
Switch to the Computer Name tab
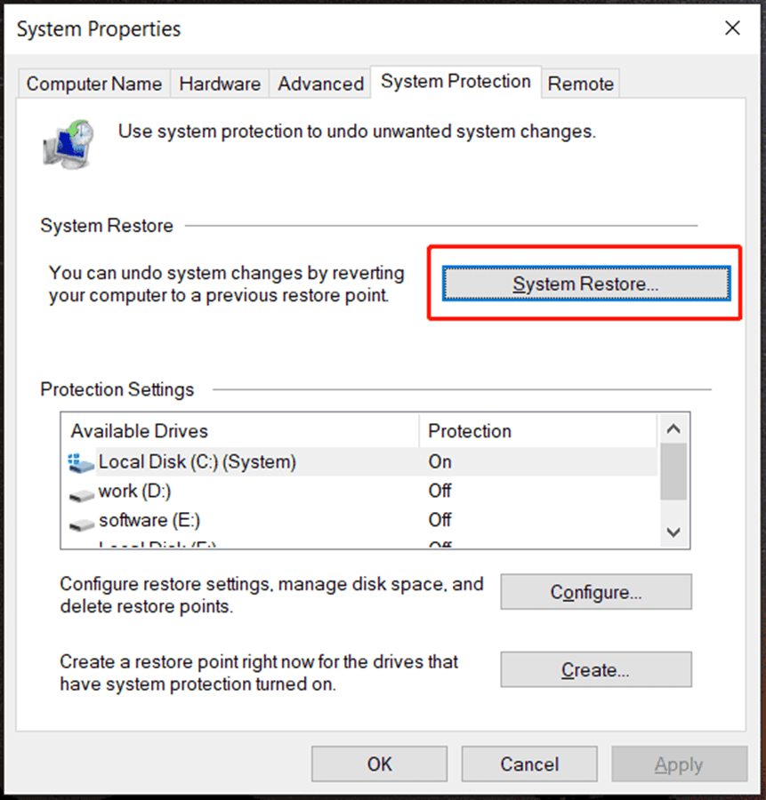[93, 83]
